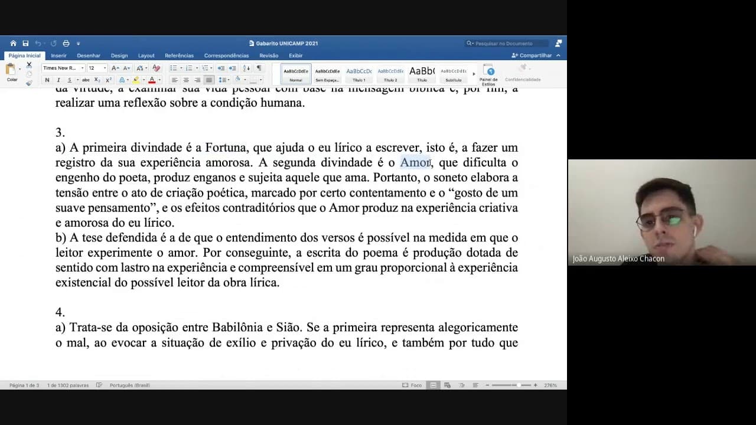Collapse the ribbon with the chevron
Image resolution: width=756 pixels, height=425 pixels.
[559, 55]
